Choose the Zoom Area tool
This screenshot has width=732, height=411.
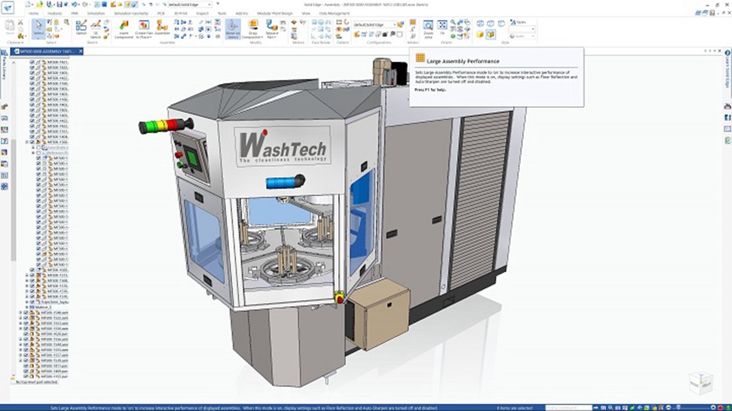428,29
